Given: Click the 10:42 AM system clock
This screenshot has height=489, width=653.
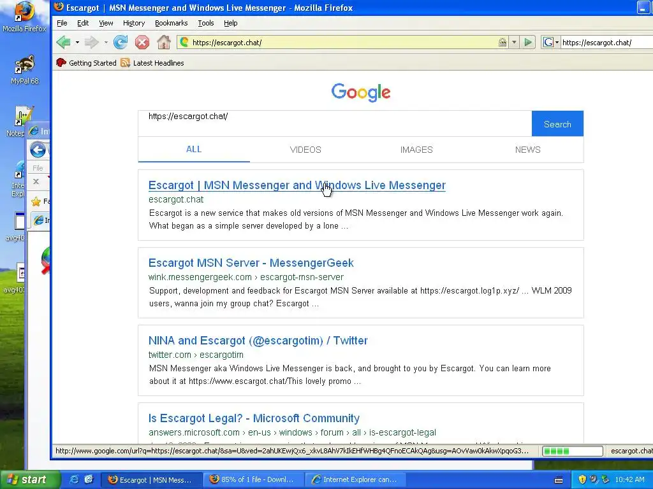Looking at the screenshot, I should point(629,480).
